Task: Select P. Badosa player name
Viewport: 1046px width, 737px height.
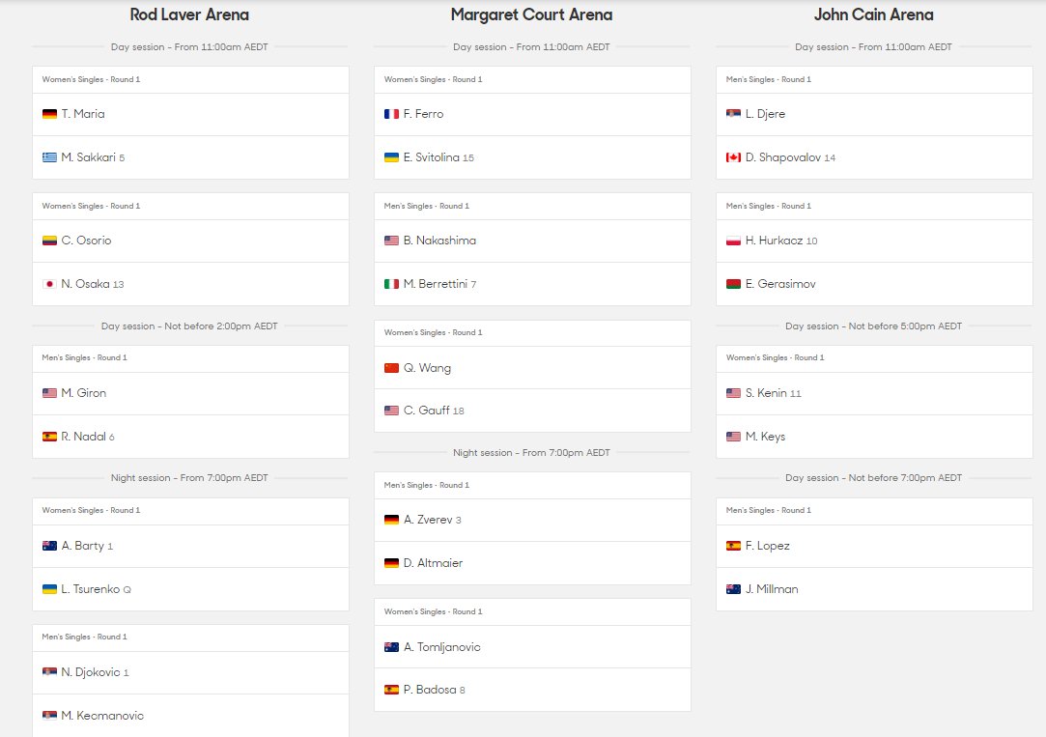Action: [x=430, y=691]
